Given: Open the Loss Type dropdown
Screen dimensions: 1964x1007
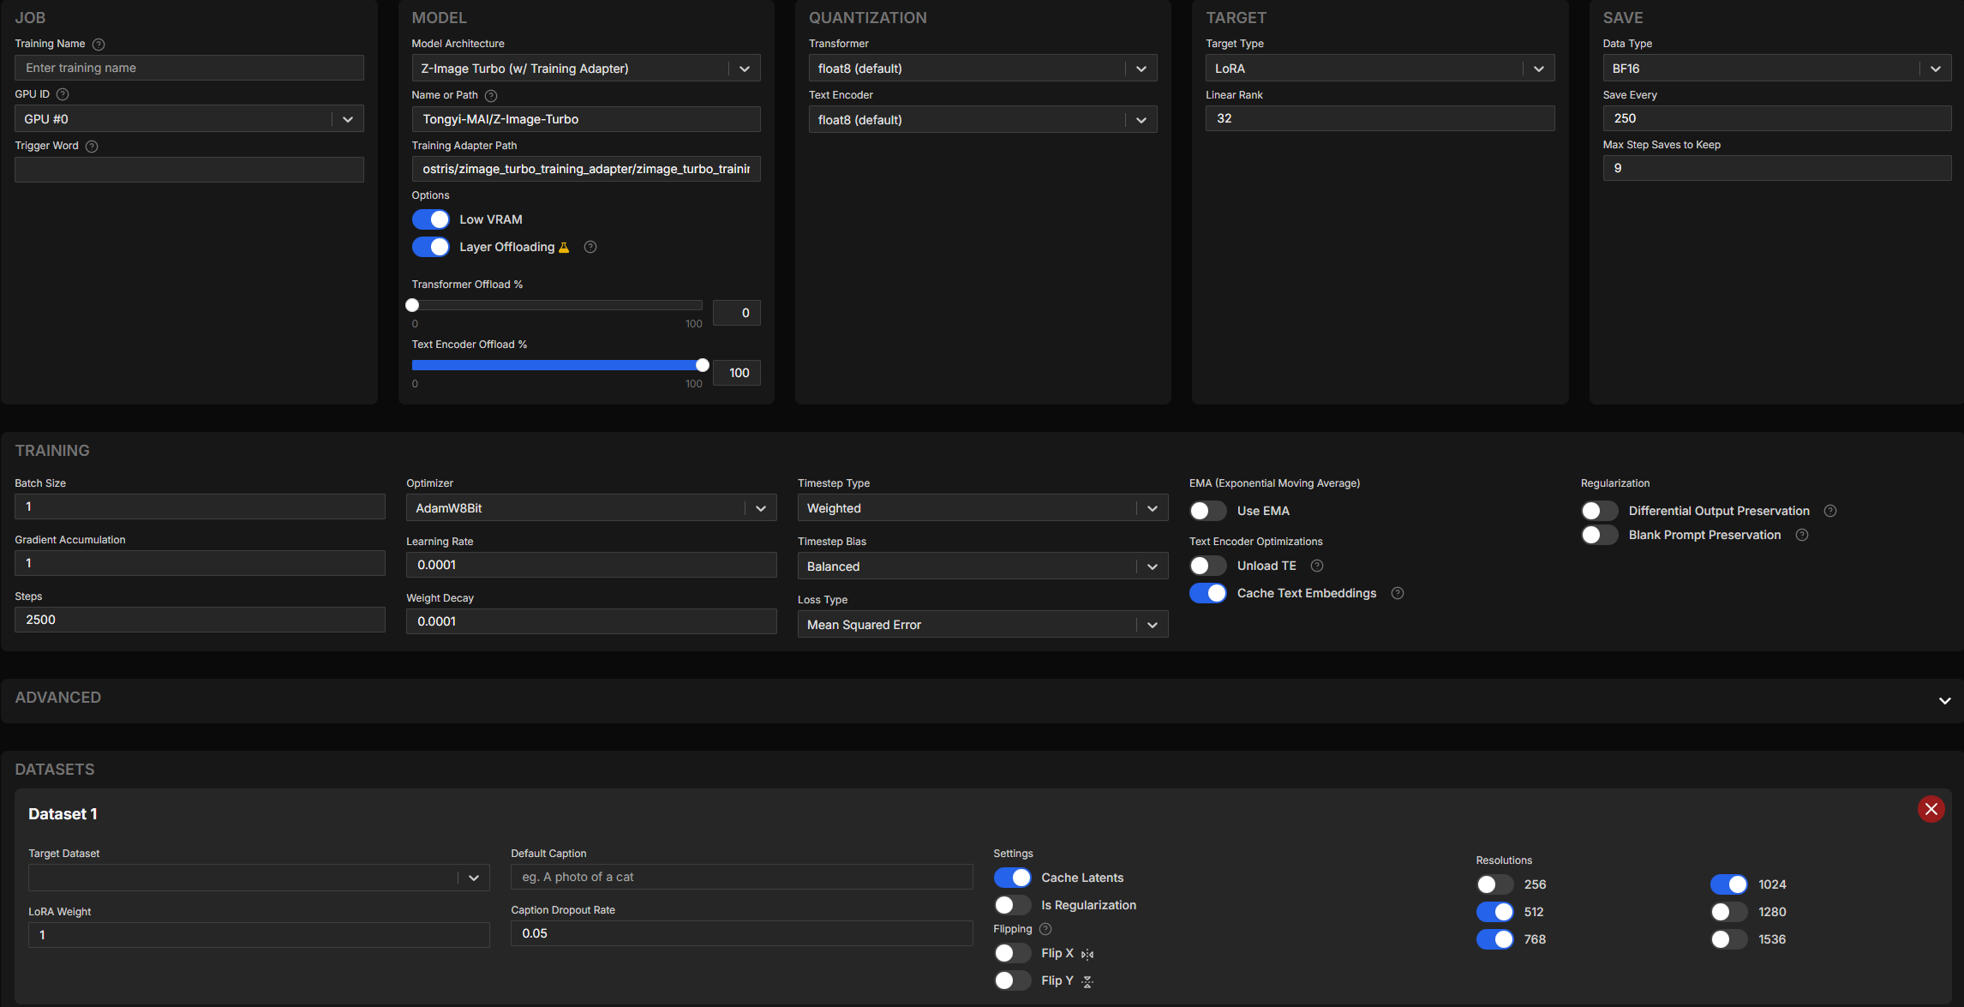Looking at the screenshot, I should (982, 625).
